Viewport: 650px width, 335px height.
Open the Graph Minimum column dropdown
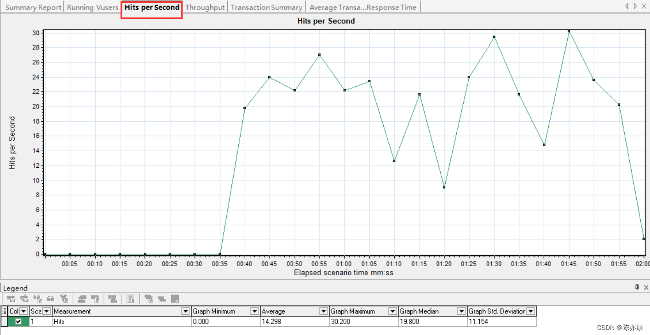click(254, 311)
